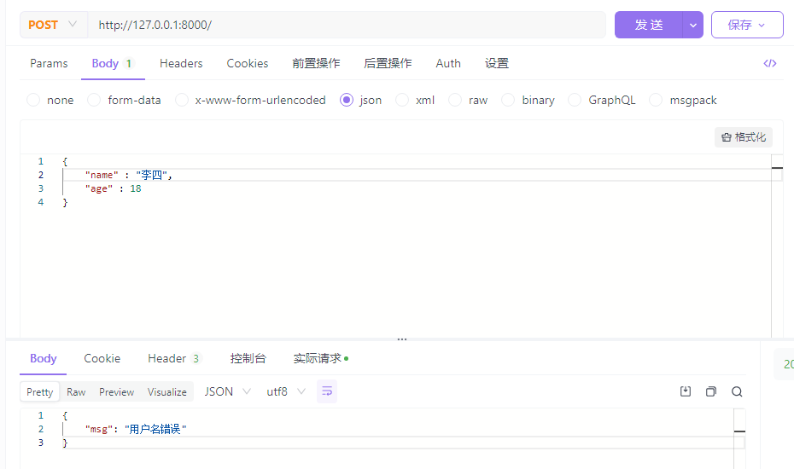794x469 pixels.
Task: Click the format brush icon button
Action: coord(744,137)
